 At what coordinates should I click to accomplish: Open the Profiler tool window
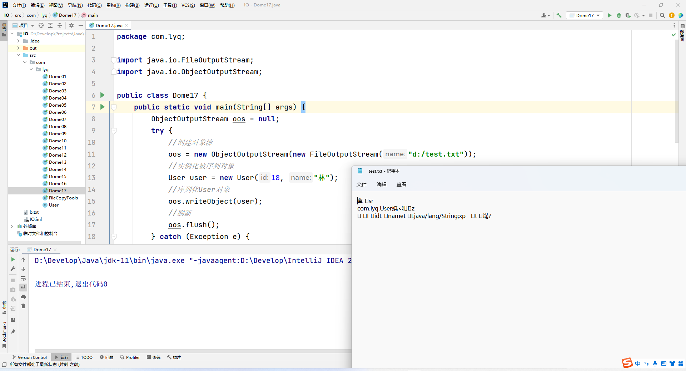130,357
